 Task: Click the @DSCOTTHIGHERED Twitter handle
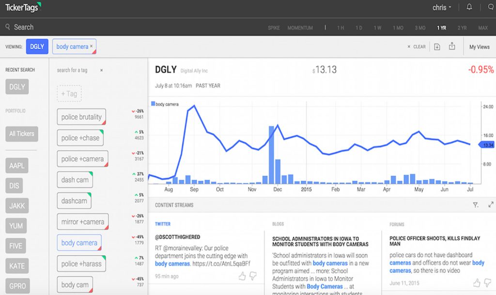tap(177, 237)
